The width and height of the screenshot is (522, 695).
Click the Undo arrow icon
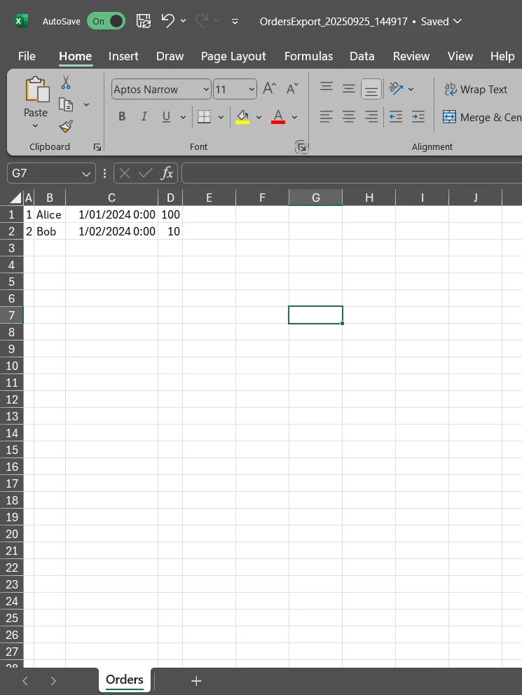click(x=167, y=21)
